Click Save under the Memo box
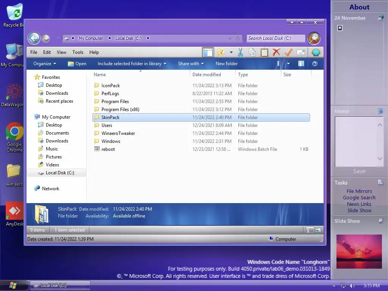 [359, 171]
